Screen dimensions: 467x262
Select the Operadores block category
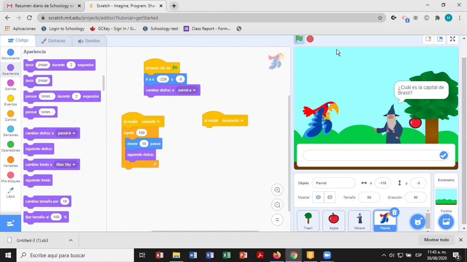11,147
